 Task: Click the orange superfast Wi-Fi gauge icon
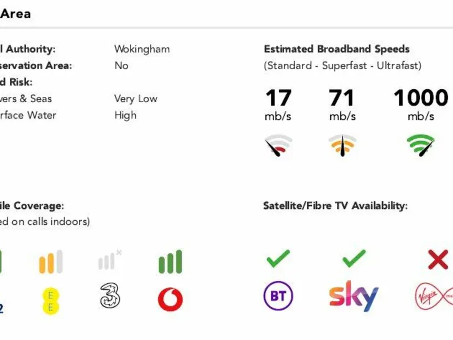(342, 145)
